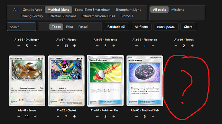222x124 pixels.
Task: Decrease Mythical Slab card count with minus
Action: pos(136,116)
